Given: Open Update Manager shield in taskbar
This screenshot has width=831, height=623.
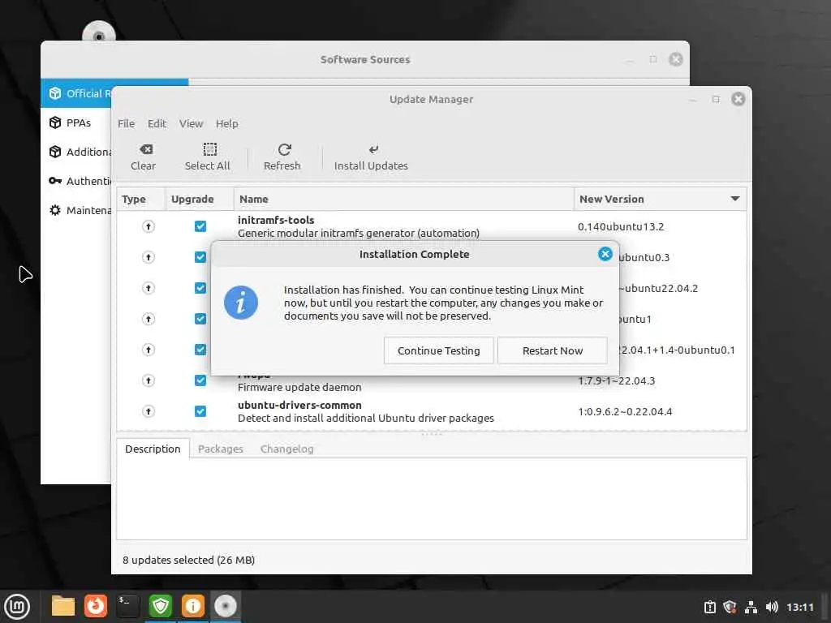Looking at the screenshot, I should click(160, 606).
